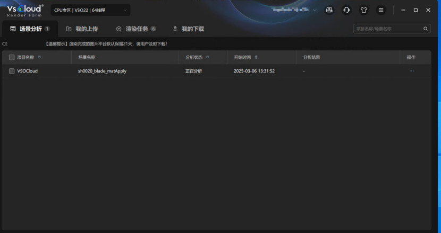Sort by start time column arrows
Viewport: 441px width, 233px height.
(x=256, y=57)
